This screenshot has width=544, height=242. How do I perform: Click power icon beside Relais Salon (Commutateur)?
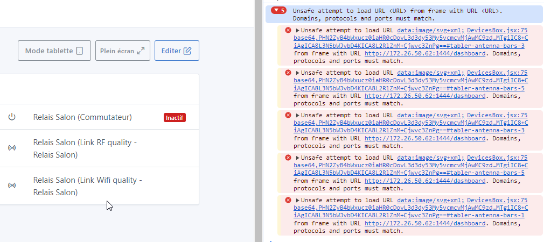[12, 117]
